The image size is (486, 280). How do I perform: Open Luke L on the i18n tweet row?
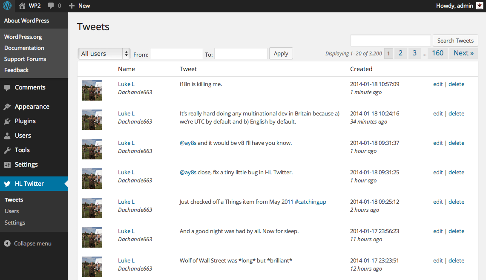(x=126, y=84)
